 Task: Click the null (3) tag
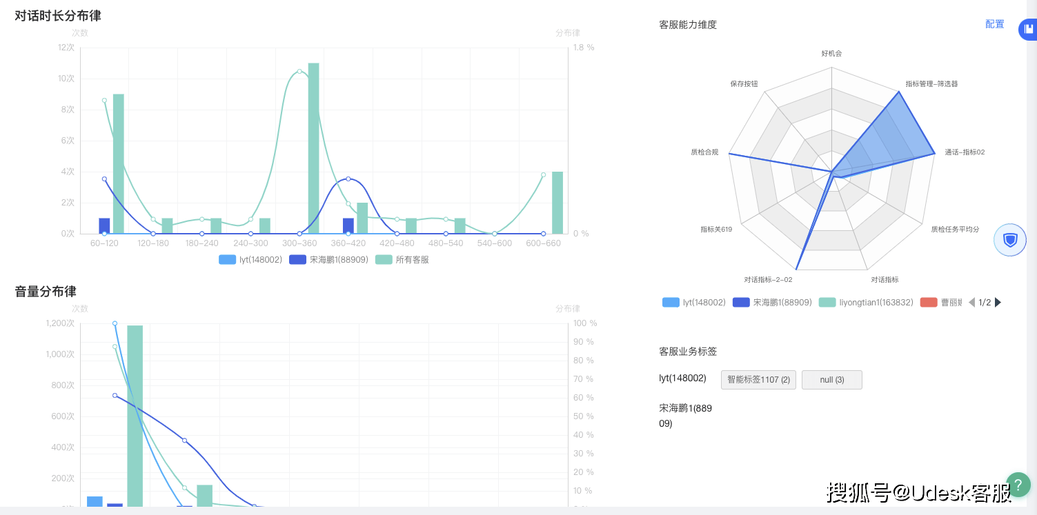(x=832, y=380)
